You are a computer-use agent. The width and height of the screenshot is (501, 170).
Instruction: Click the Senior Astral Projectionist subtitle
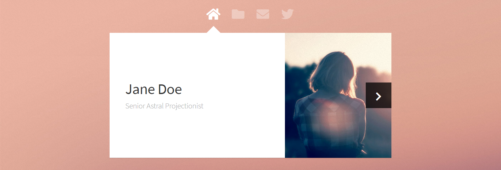click(x=164, y=106)
